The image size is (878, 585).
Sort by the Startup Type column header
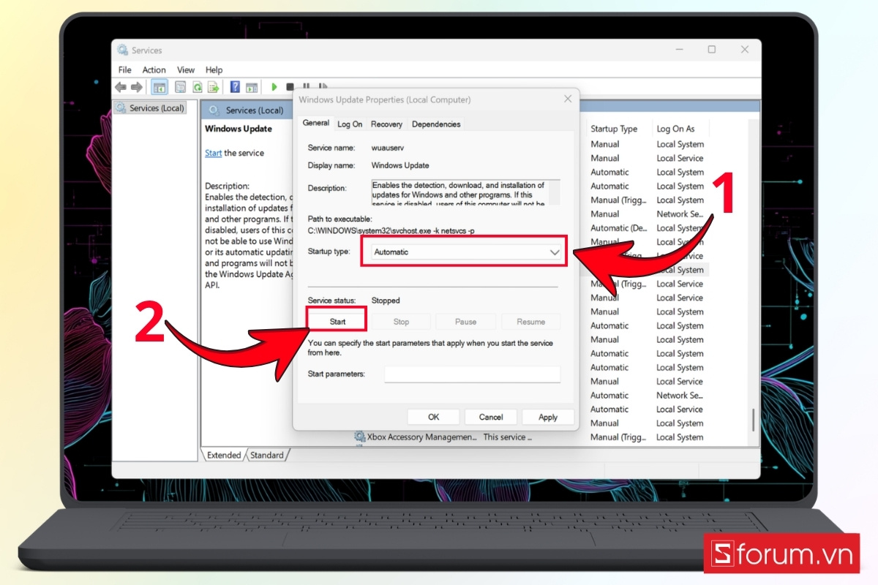pos(615,129)
